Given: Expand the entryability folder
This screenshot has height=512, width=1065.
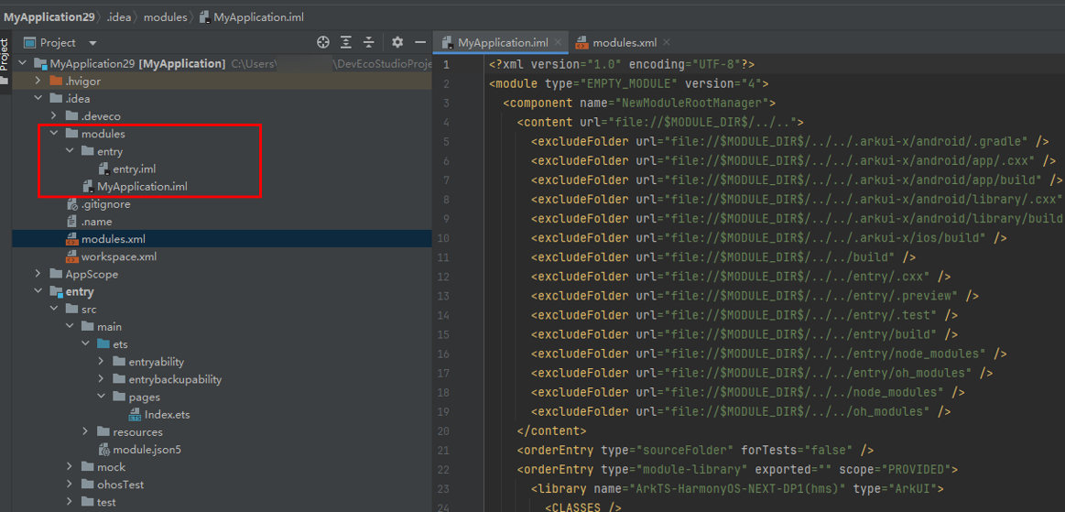Looking at the screenshot, I should pos(101,362).
